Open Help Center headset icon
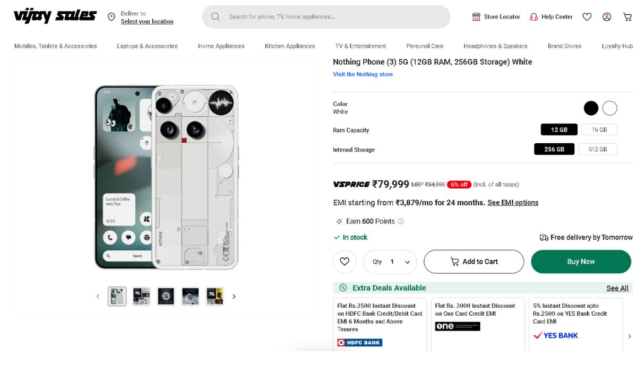The width and height of the screenshot is (637, 382). coord(533,17)
